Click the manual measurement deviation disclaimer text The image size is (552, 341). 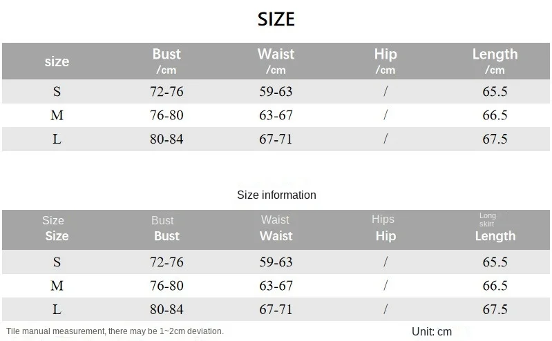tap(115, 331)
